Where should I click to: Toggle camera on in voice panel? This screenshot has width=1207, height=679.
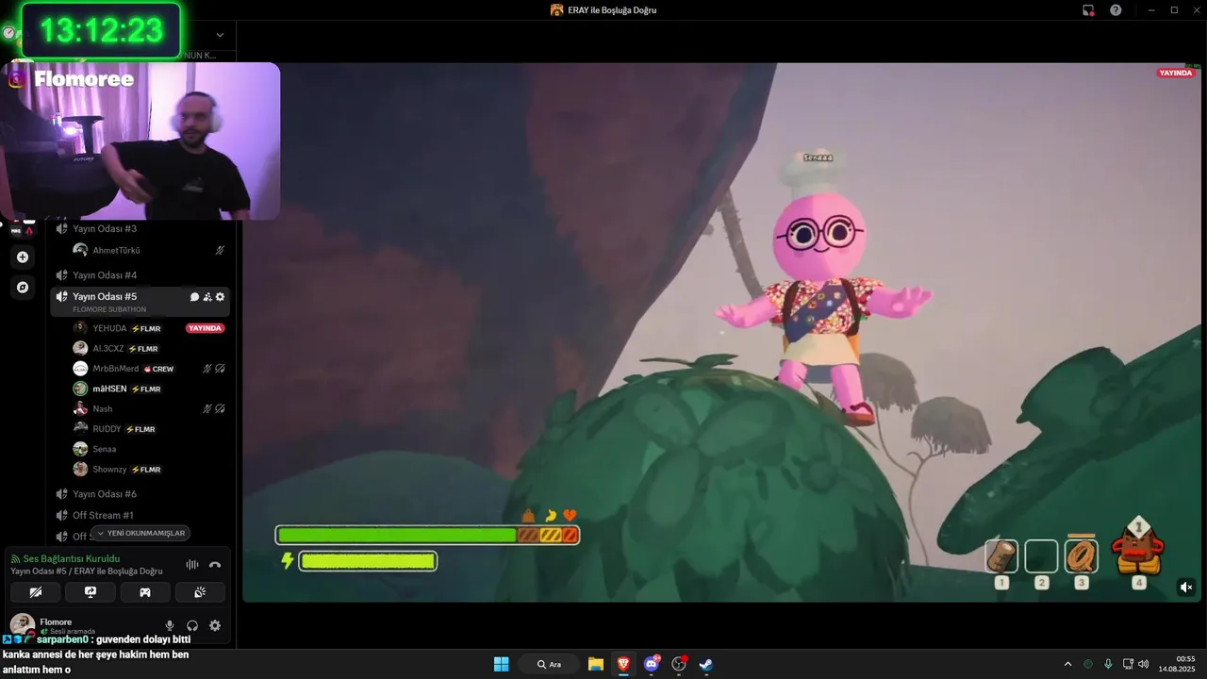[x=36, y=592]
